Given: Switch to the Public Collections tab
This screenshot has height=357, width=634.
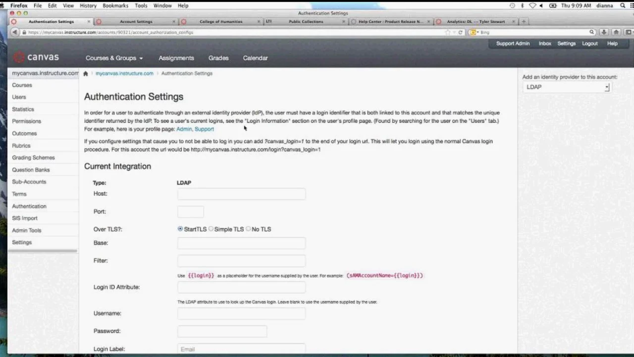Looking at the screenshot, I should (x=306, y=22).
